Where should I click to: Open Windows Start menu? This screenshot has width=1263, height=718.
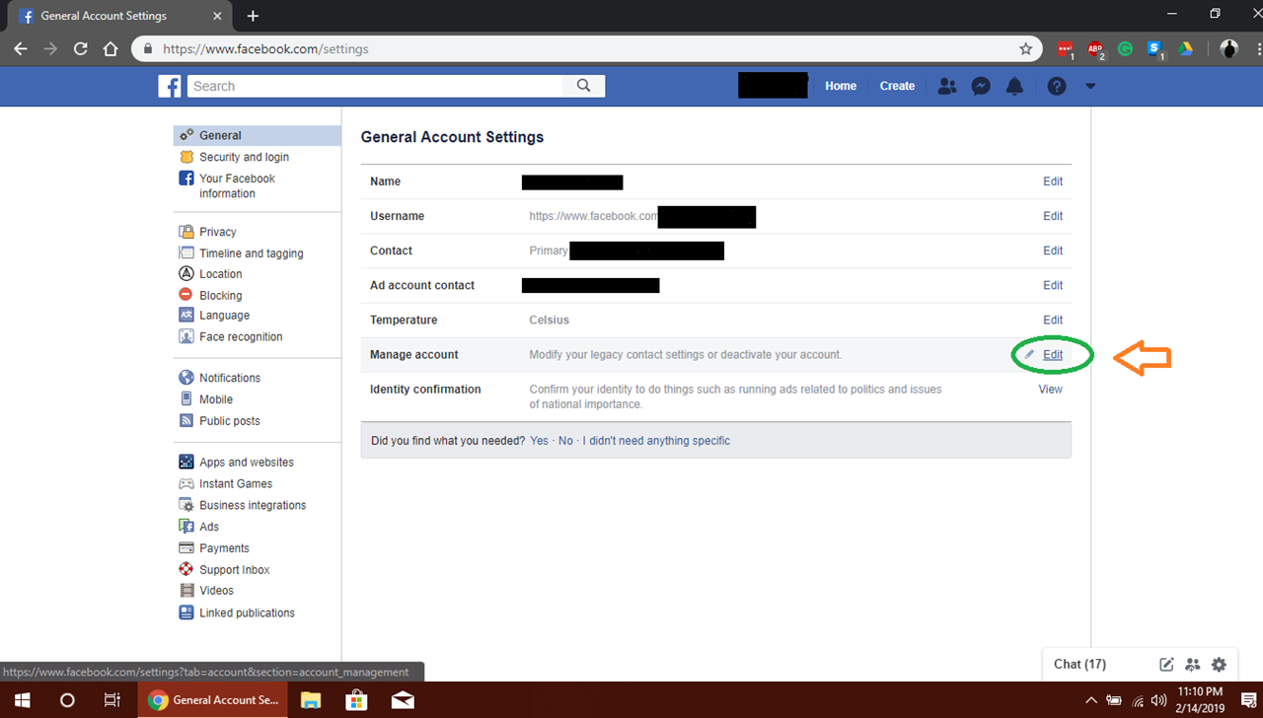[x=22, y=700]
